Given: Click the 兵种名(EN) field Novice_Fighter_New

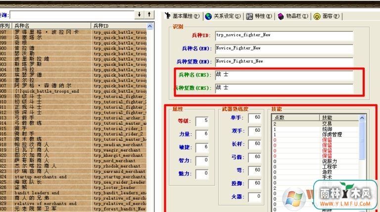Looking at the screenshot, I should coord(284,49).
